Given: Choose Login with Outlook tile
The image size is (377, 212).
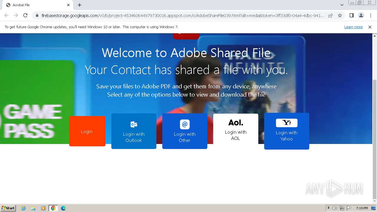Looking at the screenshot, I should pos(134,131).
